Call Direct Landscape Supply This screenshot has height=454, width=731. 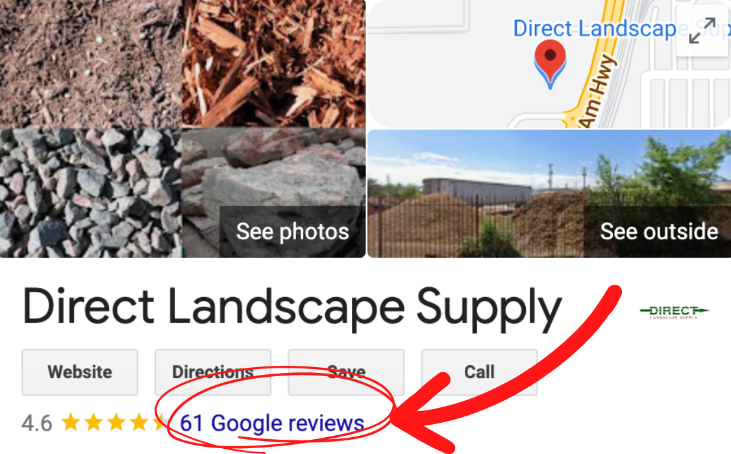tap(479, 372)
